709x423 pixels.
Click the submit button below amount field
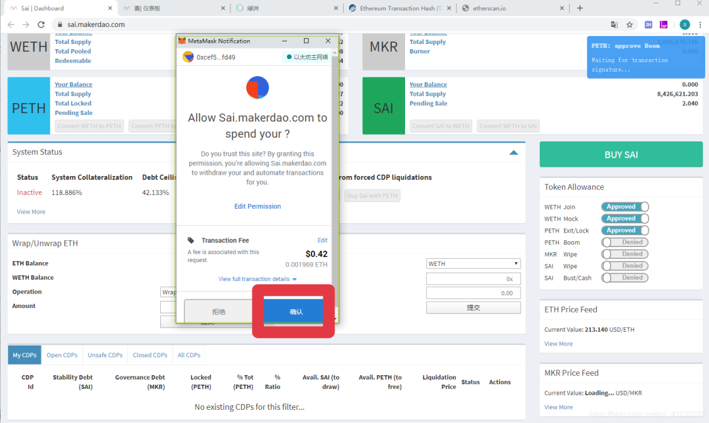click(473, 307)
